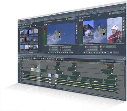
Task: Open the dropdown left of Source timecode
Action: pos(45,22)
